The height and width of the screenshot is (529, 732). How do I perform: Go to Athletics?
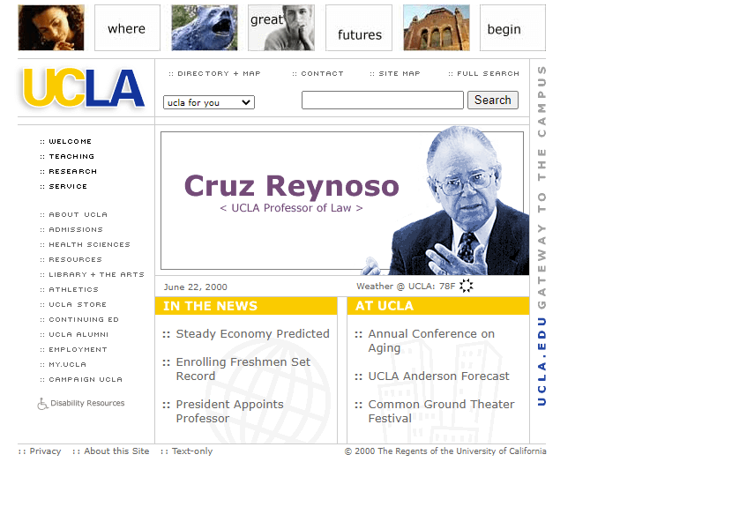[x=69, y=289]
